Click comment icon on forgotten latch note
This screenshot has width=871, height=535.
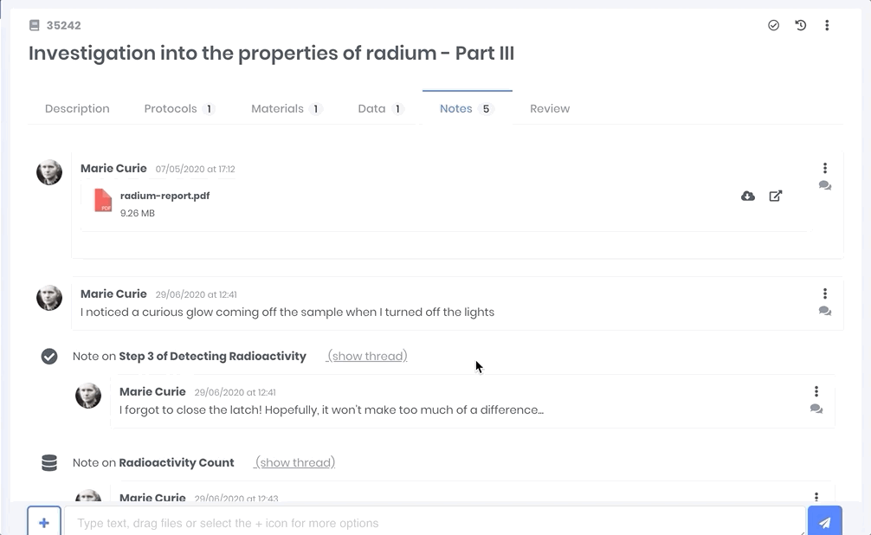(x=816, y=409)
